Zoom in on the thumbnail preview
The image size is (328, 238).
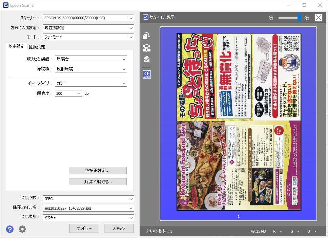coord(307,17)
